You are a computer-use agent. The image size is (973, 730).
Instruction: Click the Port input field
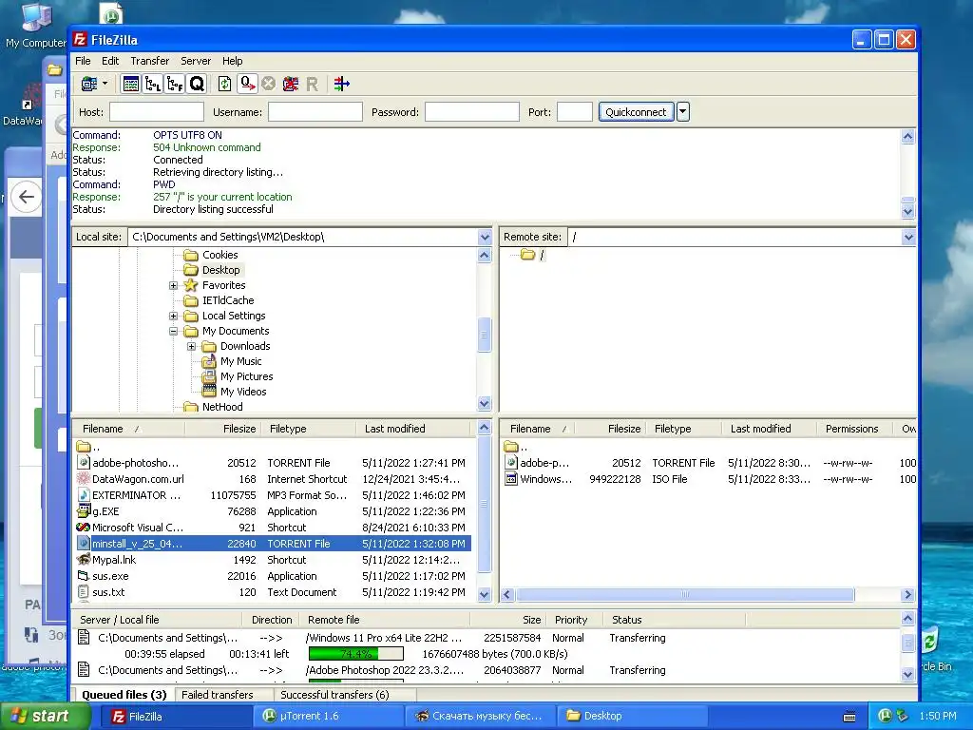click(575, 112)
